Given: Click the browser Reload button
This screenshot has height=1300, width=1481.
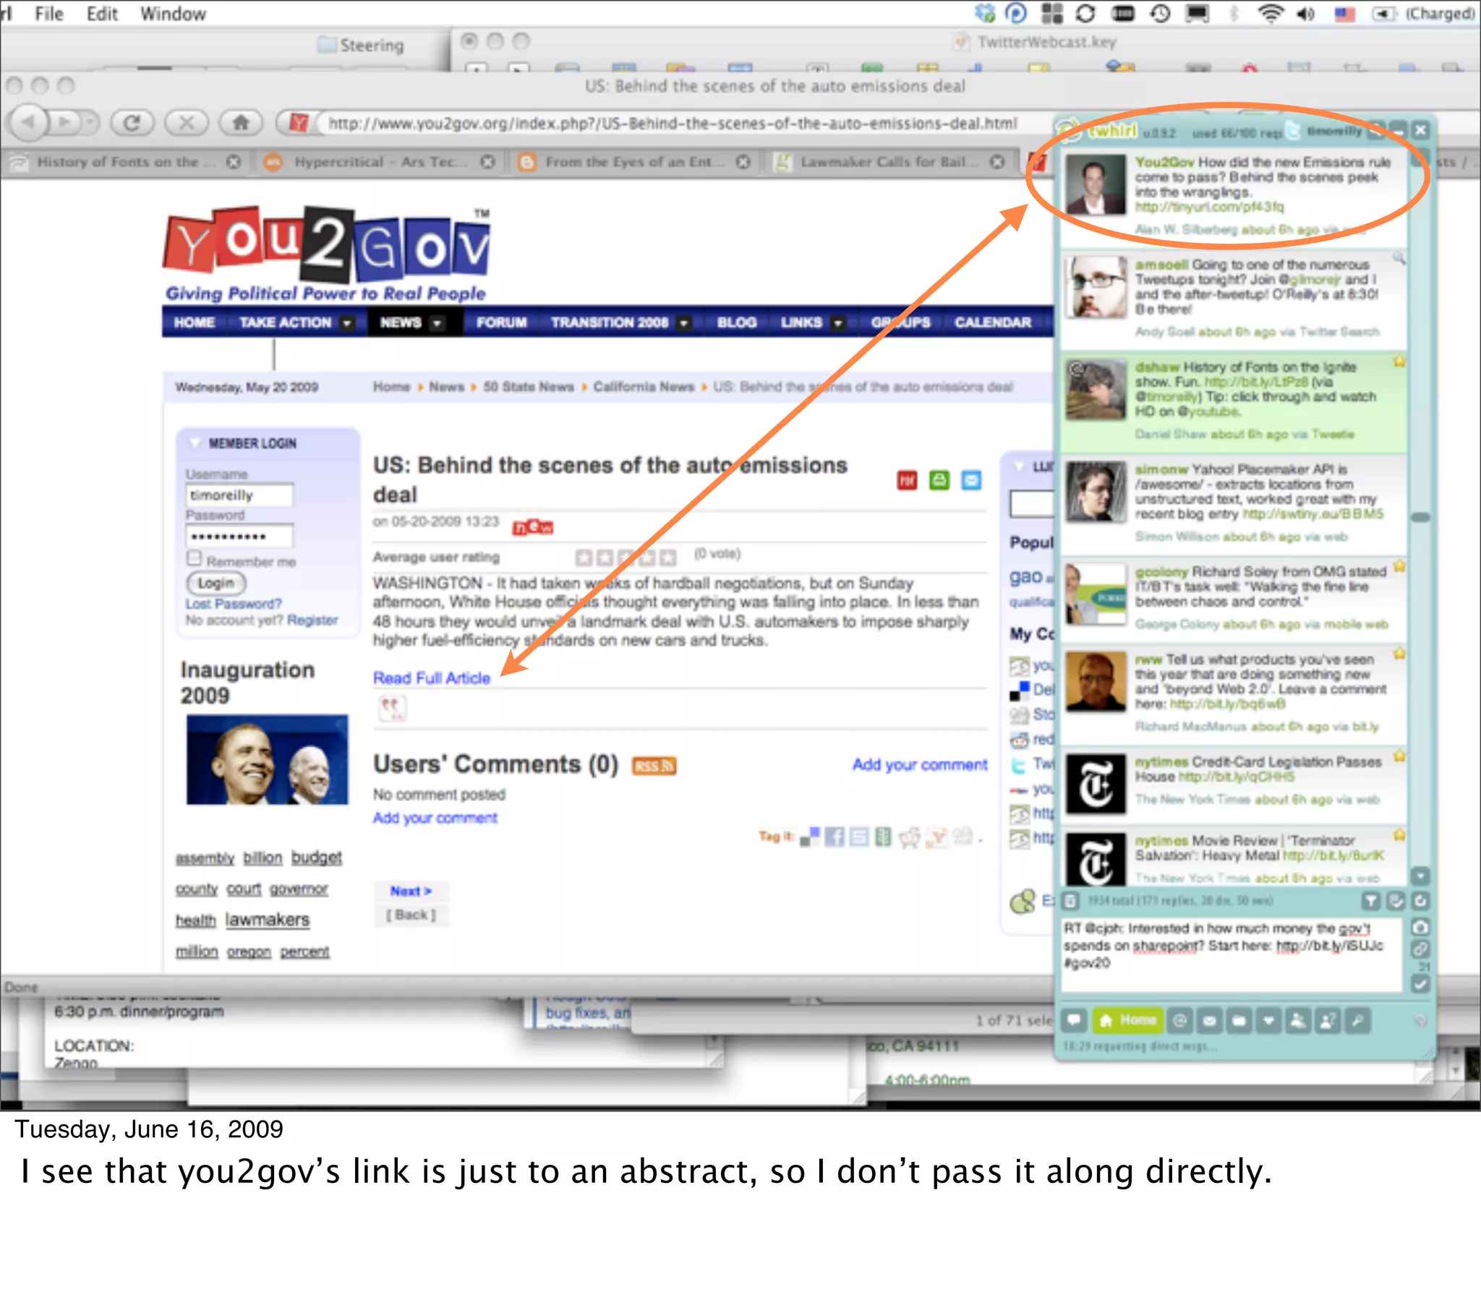Looking at the screenshot, I should (132, 122).
